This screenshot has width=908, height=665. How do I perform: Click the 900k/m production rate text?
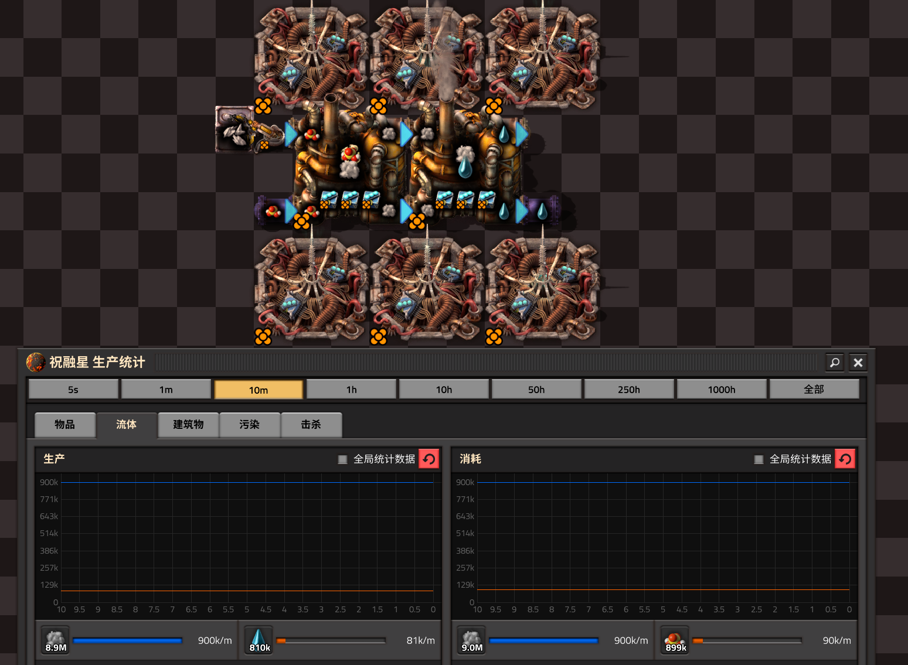point(215,640)
